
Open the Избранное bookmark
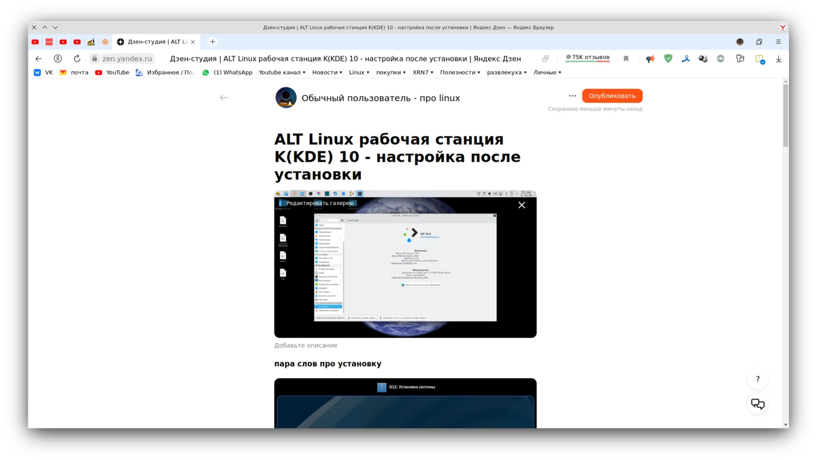pos(165,72)
